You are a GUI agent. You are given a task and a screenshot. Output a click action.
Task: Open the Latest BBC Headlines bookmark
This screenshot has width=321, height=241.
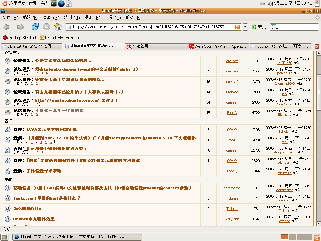(61, 38)
